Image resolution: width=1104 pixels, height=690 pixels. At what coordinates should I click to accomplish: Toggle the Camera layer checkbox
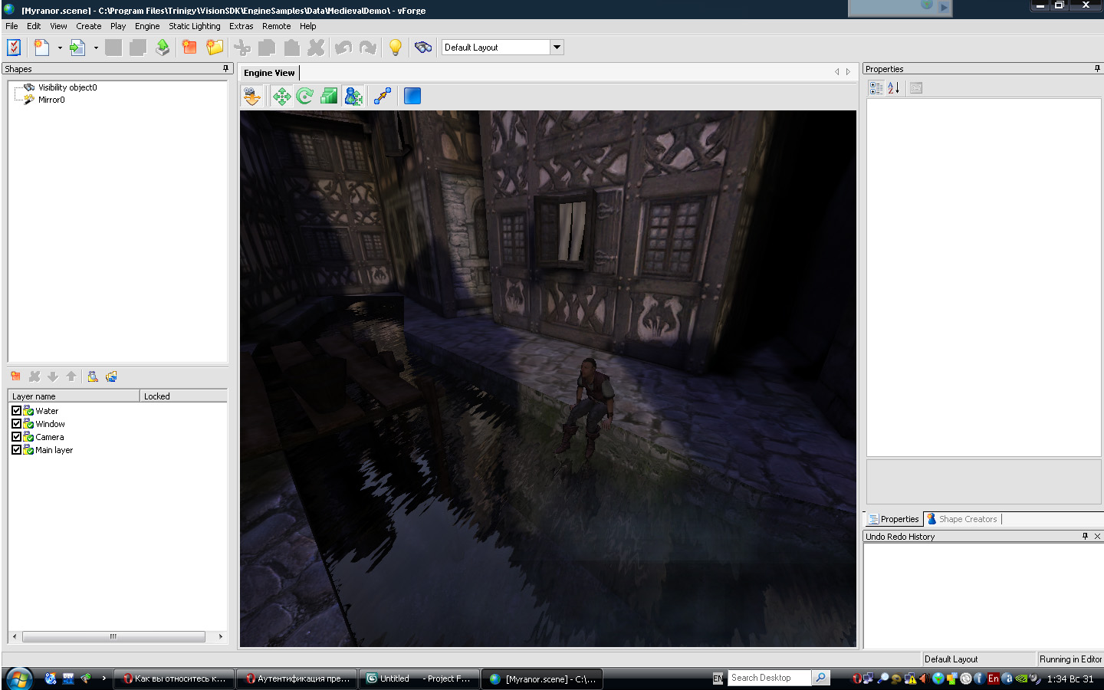pyautogui.click(x=16, y=437)
